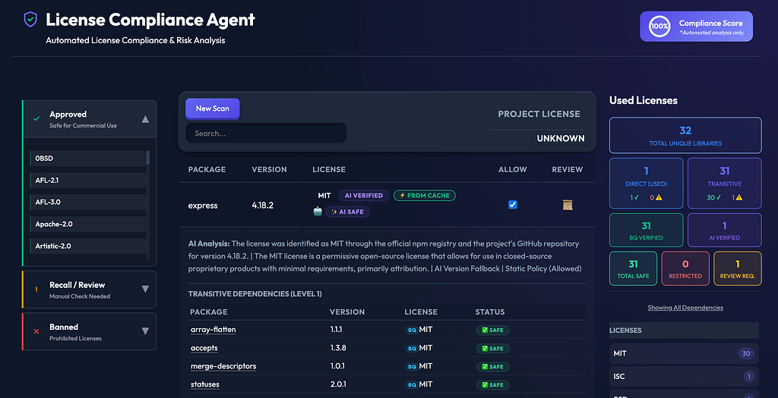The width and height of the screenshot is (778, 398).
Task: Click the 100% compliance score ring
Action: 659,27
